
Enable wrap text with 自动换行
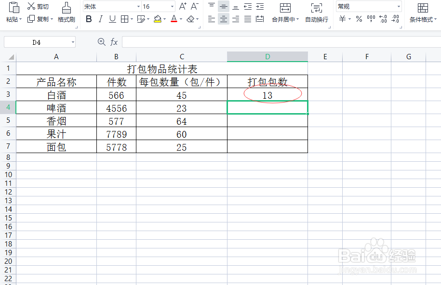316,19
